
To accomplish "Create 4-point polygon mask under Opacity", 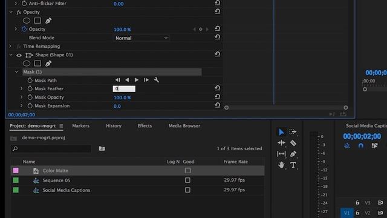I will (x=37, y=21).
